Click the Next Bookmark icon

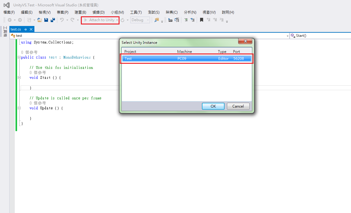click(215, 20)
